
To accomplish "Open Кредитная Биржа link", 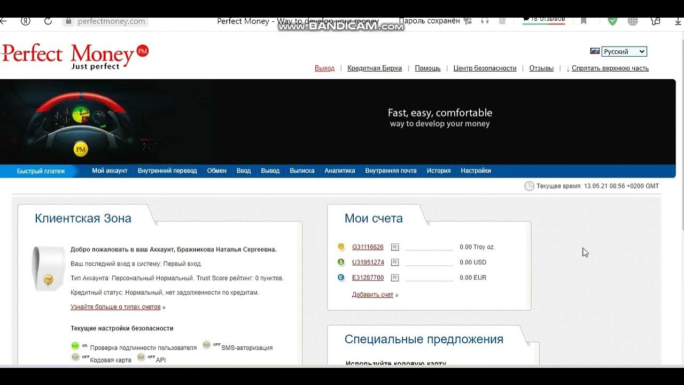I will (375, 68).
